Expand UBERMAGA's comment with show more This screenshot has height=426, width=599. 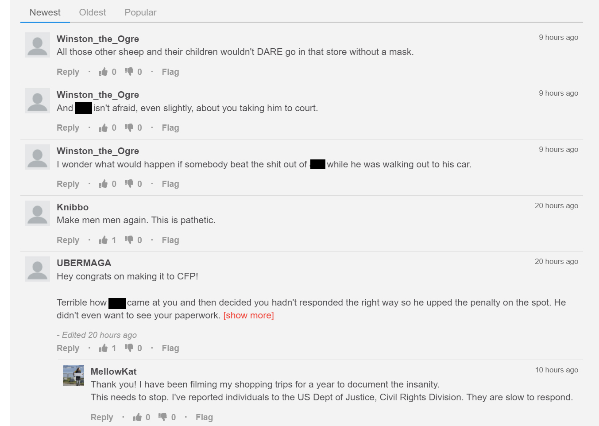pyautogui.click(x=248, y=315)
